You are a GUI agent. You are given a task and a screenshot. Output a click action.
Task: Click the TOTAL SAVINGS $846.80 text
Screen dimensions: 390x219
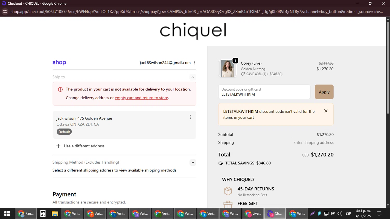pos(248,163)
